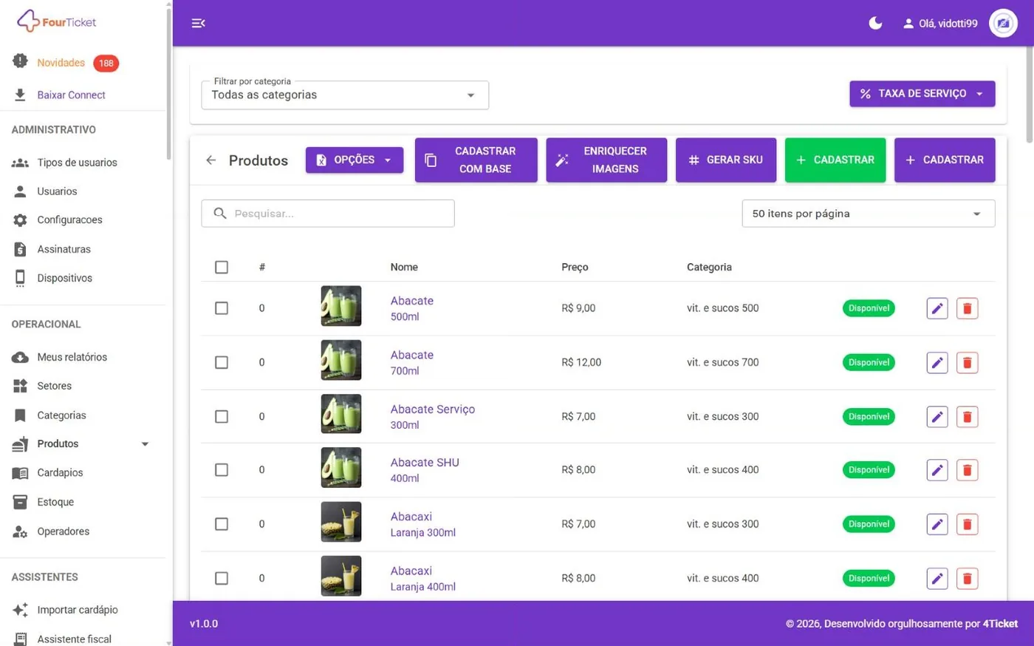This screenshot has width=1034, height=646.
Task: Go back with arrow beside Produtos title
Action: point(211,160)
